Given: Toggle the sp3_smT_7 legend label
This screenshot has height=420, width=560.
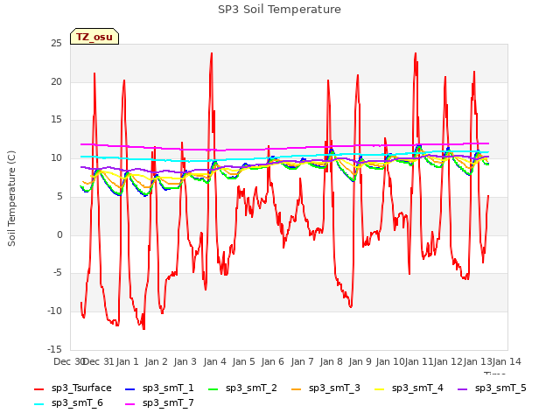Looking at the screenshot, I should 168,403.
